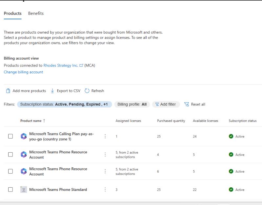
Task: Click the Assigned licenses column header
Action: [128, 121]
